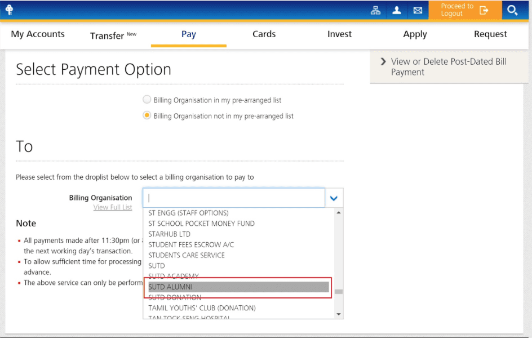Select Billing Organisation in my pre-arranged list

pos(147,100)
